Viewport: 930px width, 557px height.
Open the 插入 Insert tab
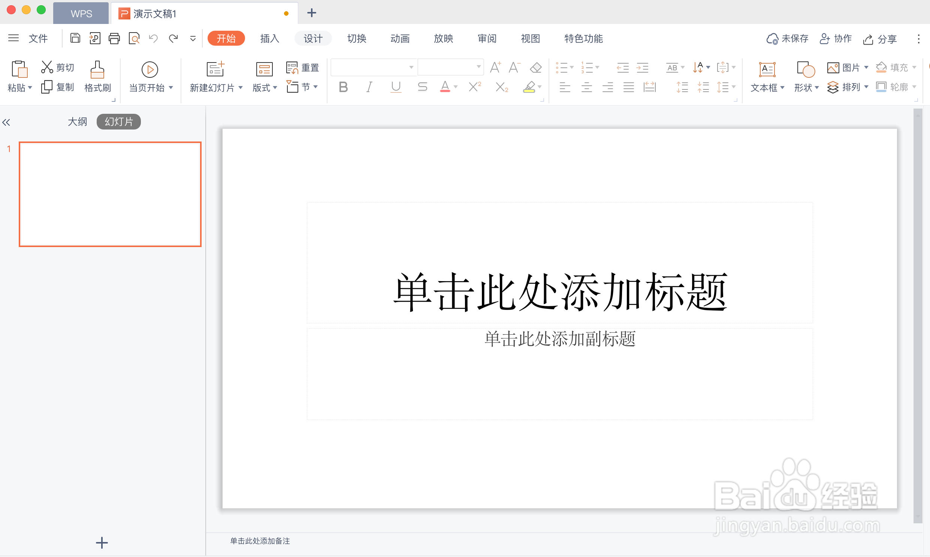point(269,38)
